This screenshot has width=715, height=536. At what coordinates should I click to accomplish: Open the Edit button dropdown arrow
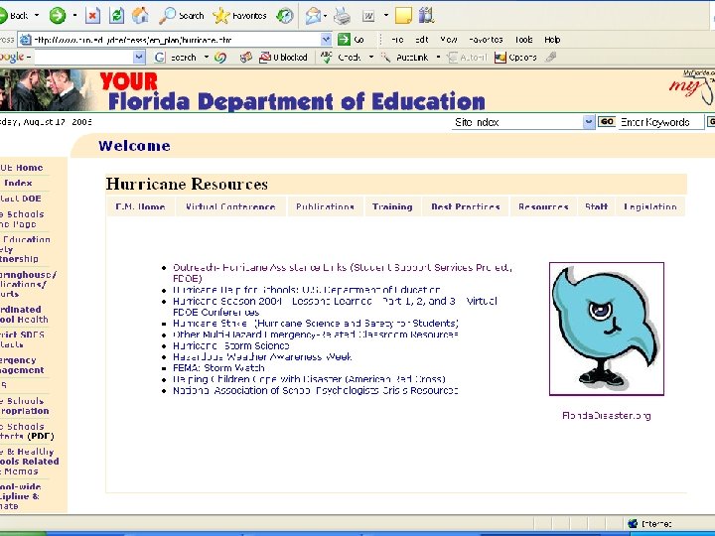pyautogui.click(x=385, y=16)
